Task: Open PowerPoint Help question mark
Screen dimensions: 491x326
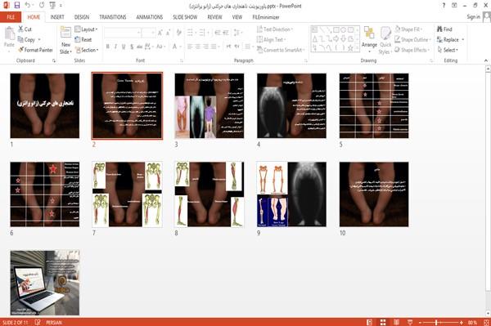Action: (444, 6)
